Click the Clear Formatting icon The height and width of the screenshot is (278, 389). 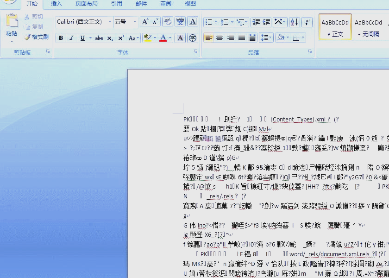tap(167, 21)
